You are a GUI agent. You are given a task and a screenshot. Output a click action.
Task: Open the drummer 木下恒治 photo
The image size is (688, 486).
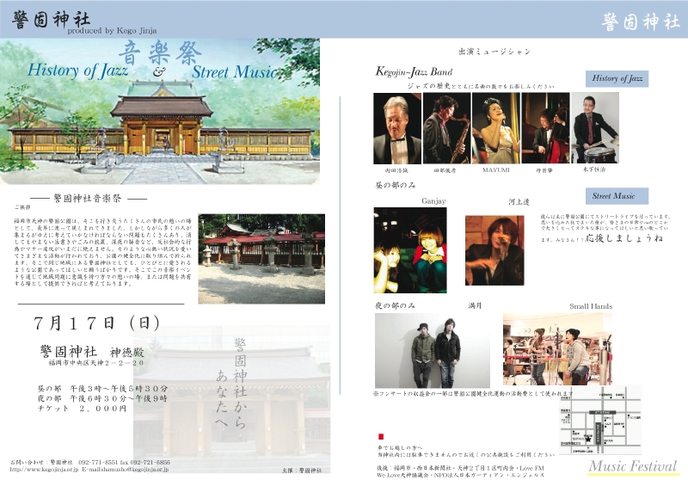[595, 128]
